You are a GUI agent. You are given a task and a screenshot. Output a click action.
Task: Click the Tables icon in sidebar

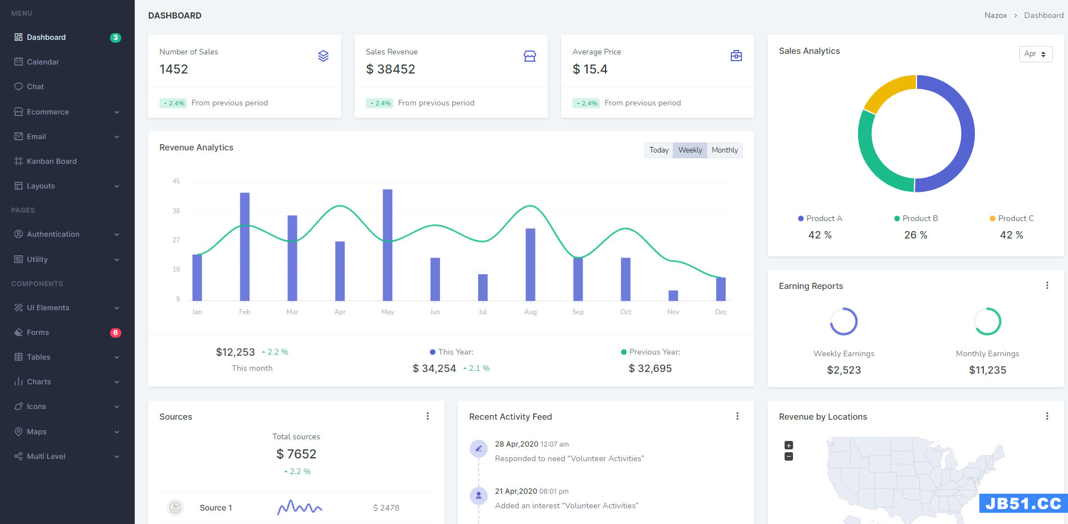[x=19, y=357]
